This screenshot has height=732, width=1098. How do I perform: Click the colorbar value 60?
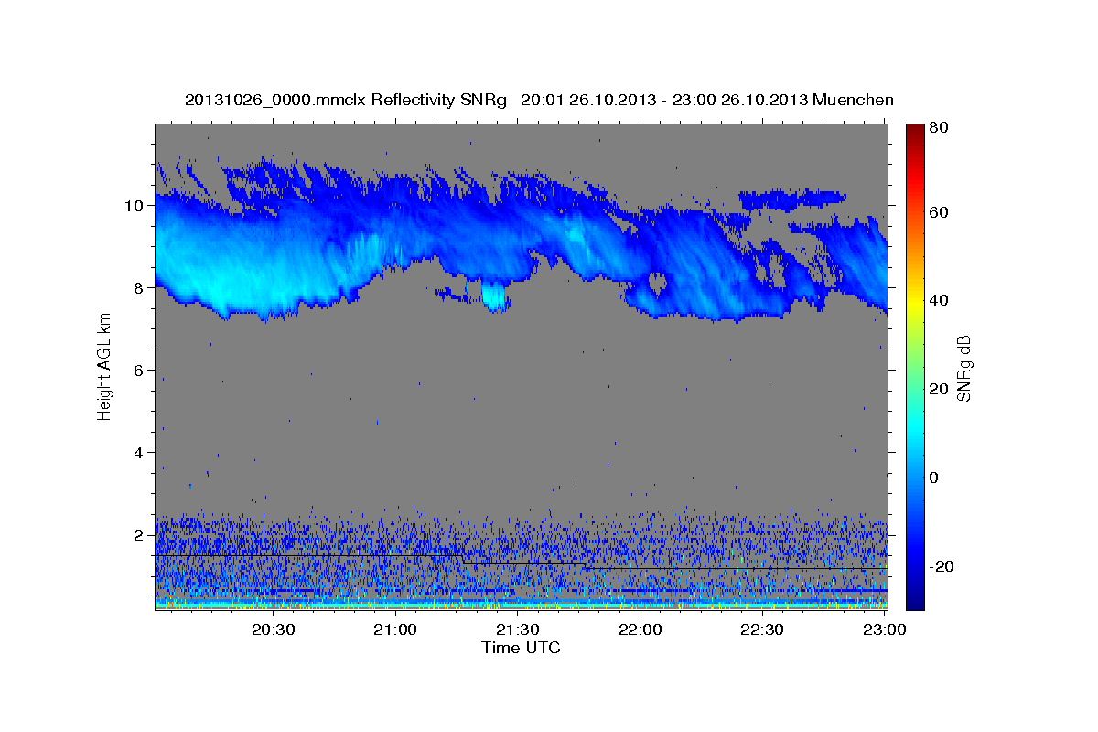[937, 212]
